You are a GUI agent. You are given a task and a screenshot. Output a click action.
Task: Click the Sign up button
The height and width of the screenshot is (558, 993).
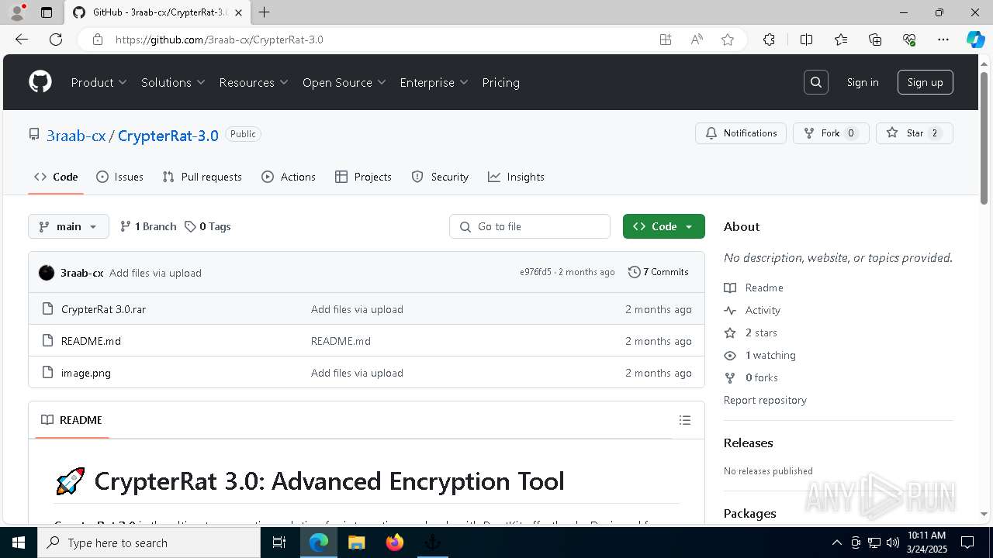point(925,82)
